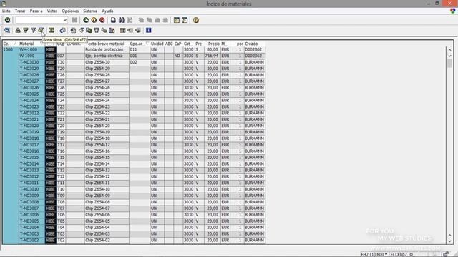Click the Gpo.ar column header
This screenshot has height=257, width=458.
click(x=140, y=44)
